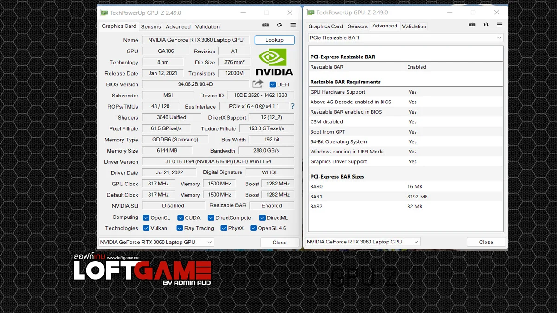The image size is (557, 313).
Task: Click the Driver Version field
Action: coord(218,162)
